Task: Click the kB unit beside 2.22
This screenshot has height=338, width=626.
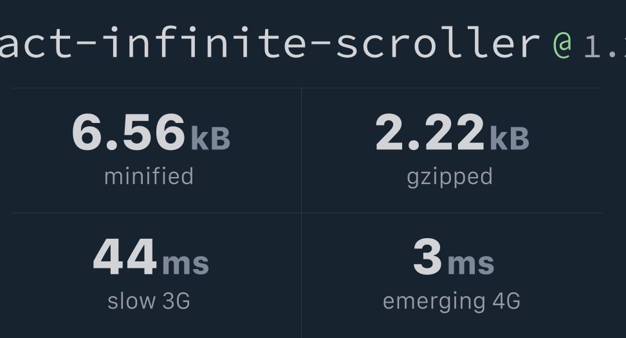Action: tap(510, 138)
